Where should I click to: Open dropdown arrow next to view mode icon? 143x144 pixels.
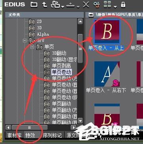tap(115, 6)
